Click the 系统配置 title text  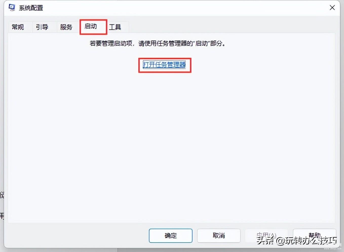point(31,8)
